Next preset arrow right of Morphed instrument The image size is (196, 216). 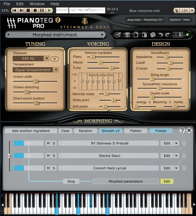pyautogui.click(x=102, y=35)
